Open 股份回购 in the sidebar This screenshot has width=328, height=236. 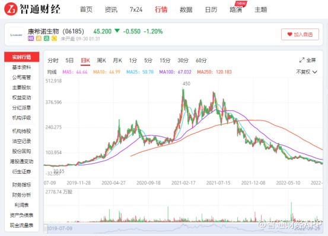(21, 151)
